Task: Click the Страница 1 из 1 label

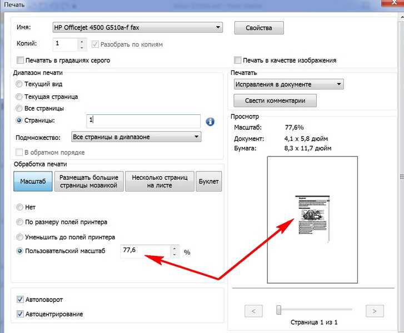Action: coord(314,322)
